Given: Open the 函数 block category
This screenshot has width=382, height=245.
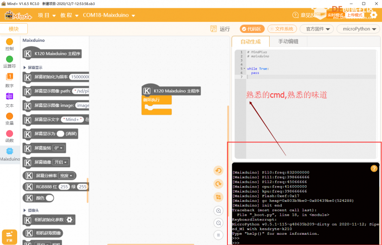Looking at the screenshot, I should (9, 136).
